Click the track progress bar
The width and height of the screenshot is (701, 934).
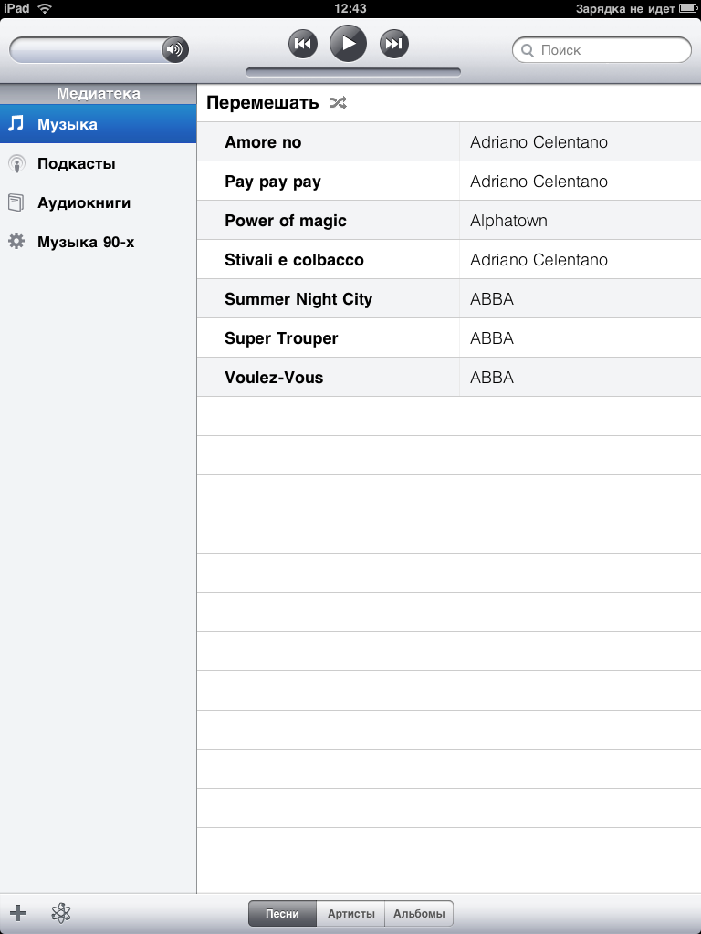click(353, 72)
